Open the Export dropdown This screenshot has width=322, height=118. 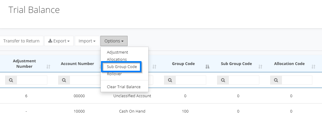(x=59, y=41)
